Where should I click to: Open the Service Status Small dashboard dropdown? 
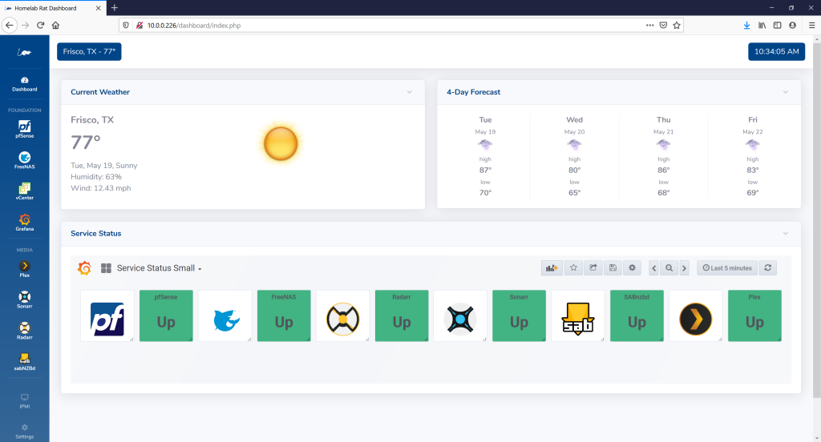point(160,267)
